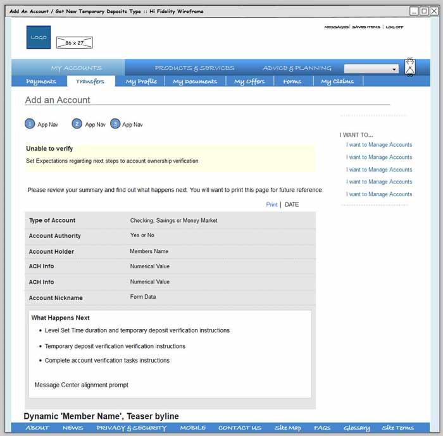Select step 3 App Nav circle

click(115, 124)
